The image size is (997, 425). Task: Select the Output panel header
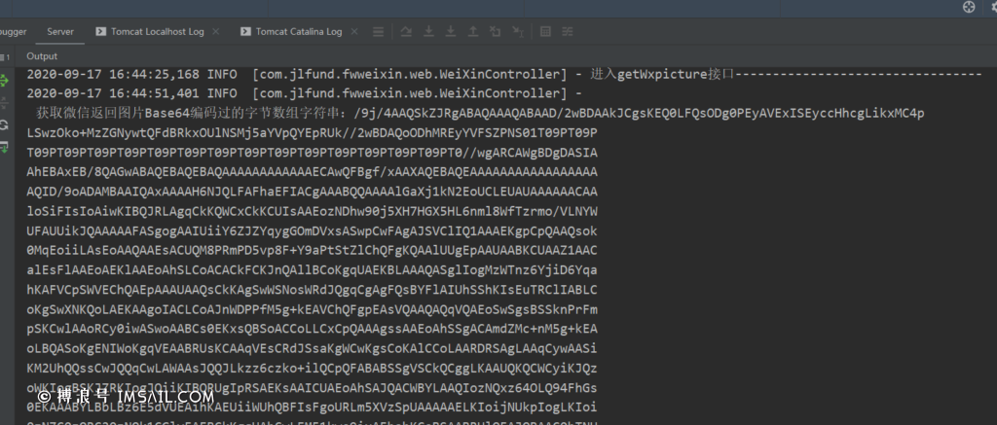[x=42, y=56]
